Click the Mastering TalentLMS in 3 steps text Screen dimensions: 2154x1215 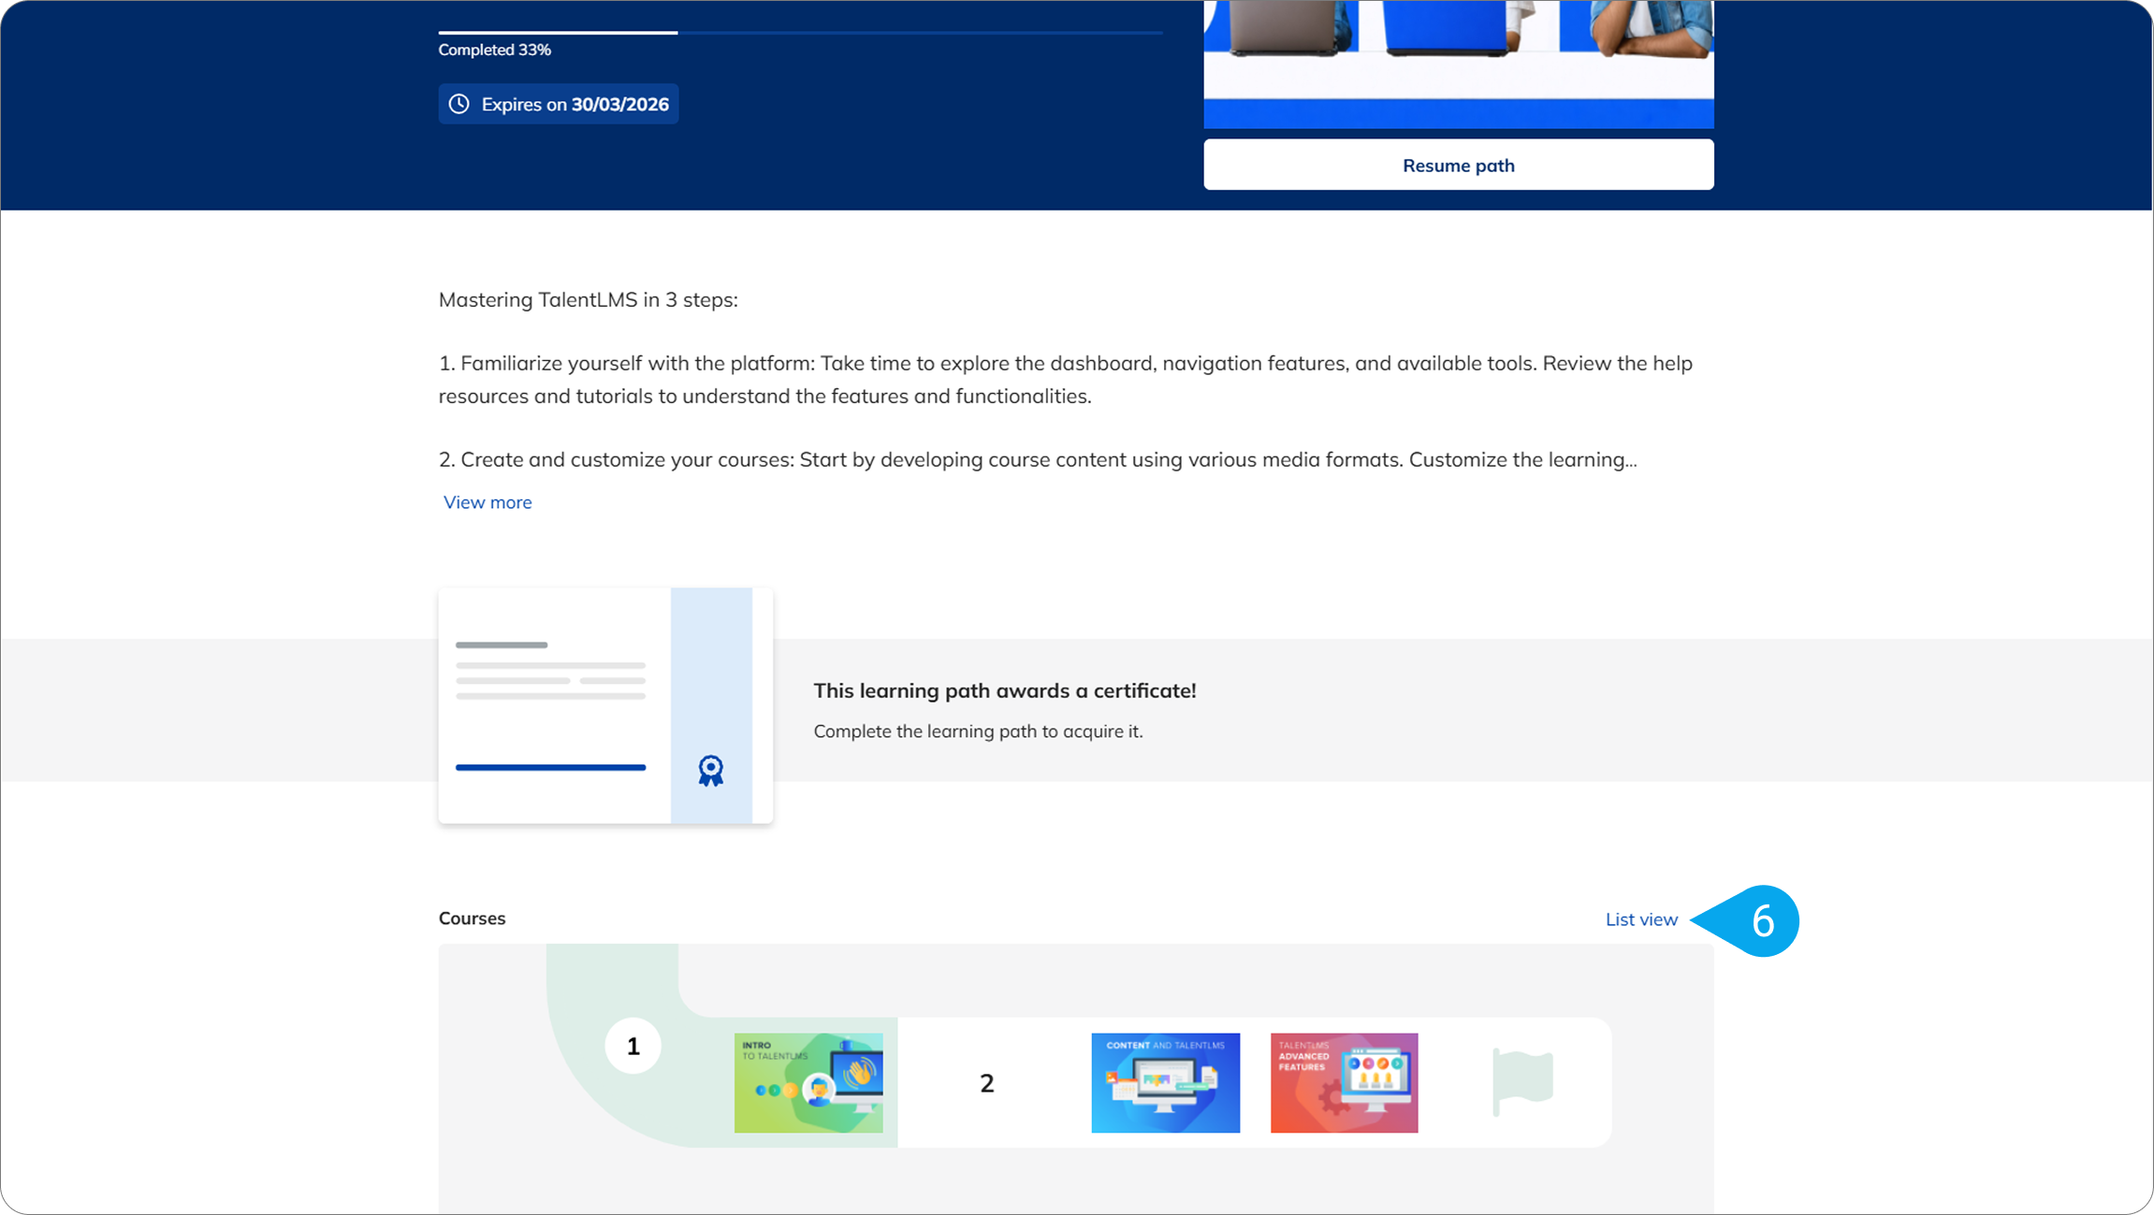(588, 300)
